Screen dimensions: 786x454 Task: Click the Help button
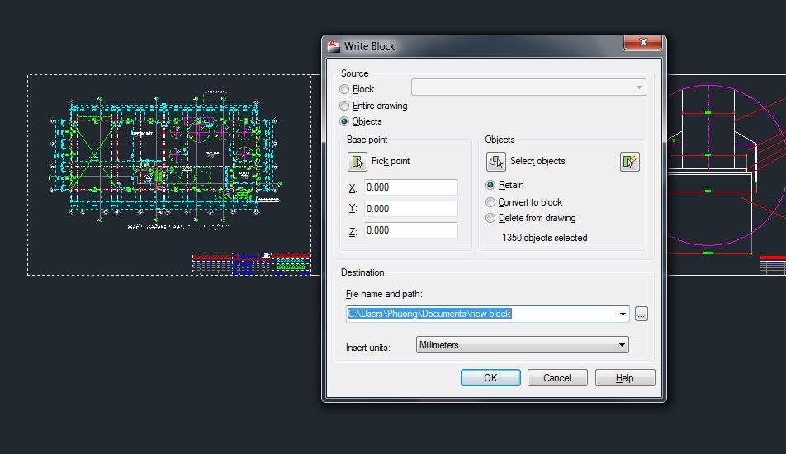624,378
